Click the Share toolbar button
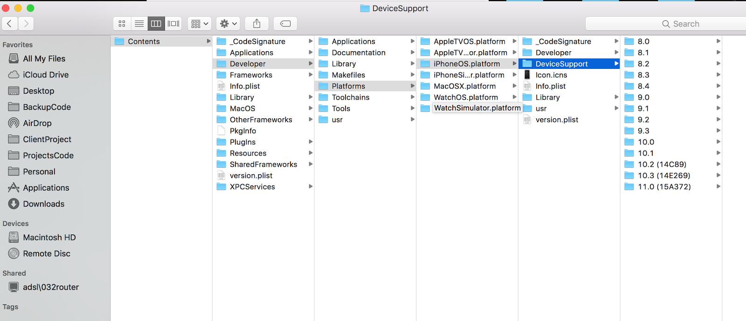The image size is (746, 321). pos(256,24)
